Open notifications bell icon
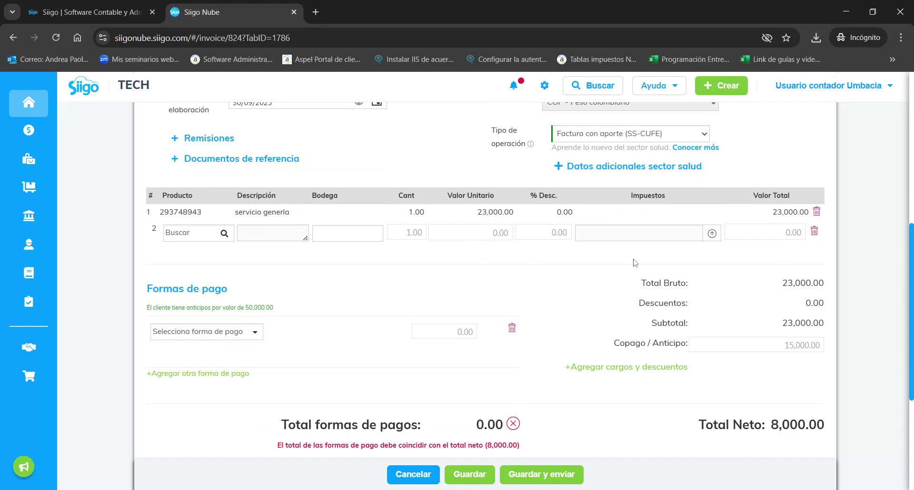 pos(514,85)
